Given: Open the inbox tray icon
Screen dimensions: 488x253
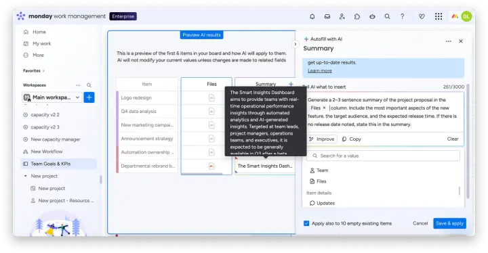Looking at the screenshot, I should (327, 16).
